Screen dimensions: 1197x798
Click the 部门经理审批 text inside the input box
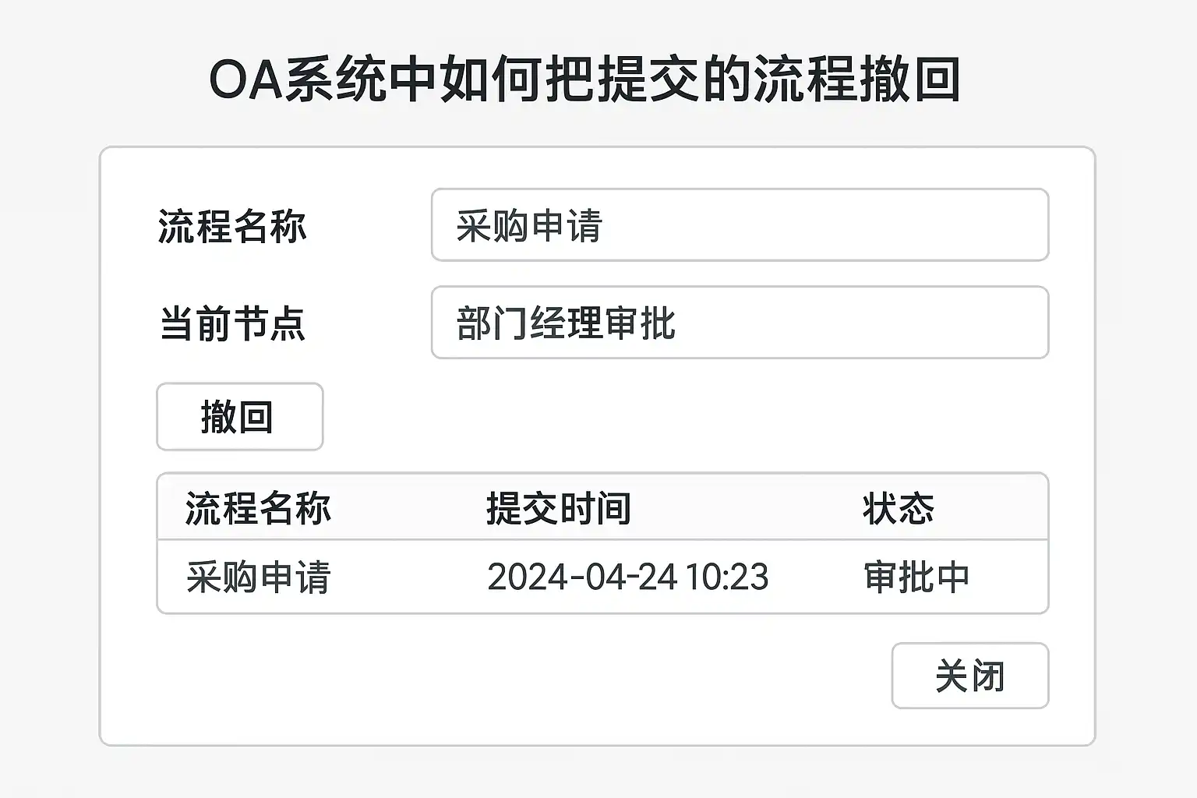pos(566,323)
